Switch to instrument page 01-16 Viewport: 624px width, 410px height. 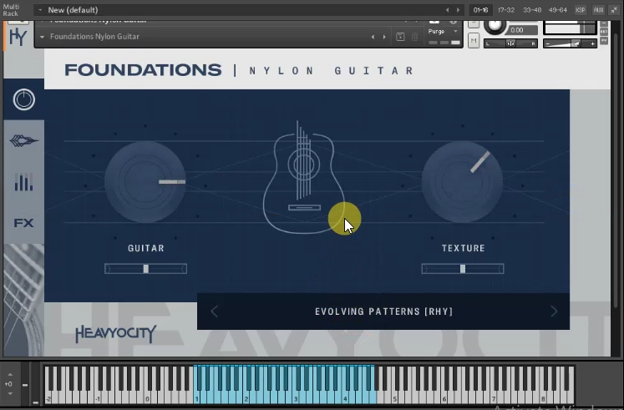(x=480, y=10)
